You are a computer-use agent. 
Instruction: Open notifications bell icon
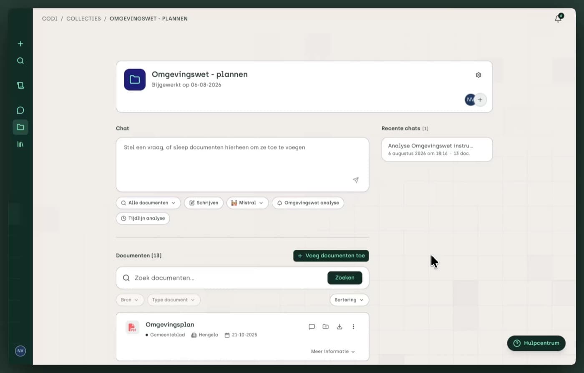pos(558,18)
